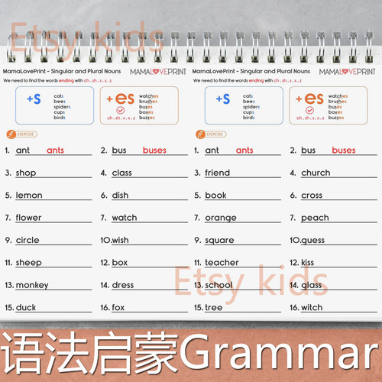The image size is (382, 382).
Task: Select the word 'circle'
Action: coord(28,240)
